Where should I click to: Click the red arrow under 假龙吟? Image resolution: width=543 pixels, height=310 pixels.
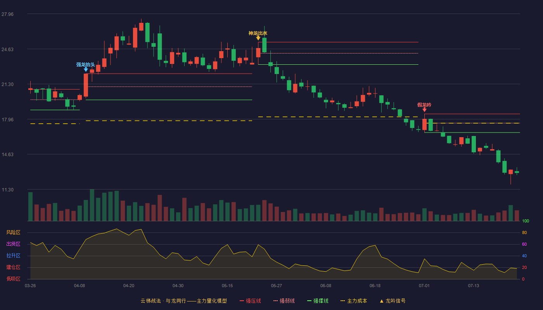424,110
